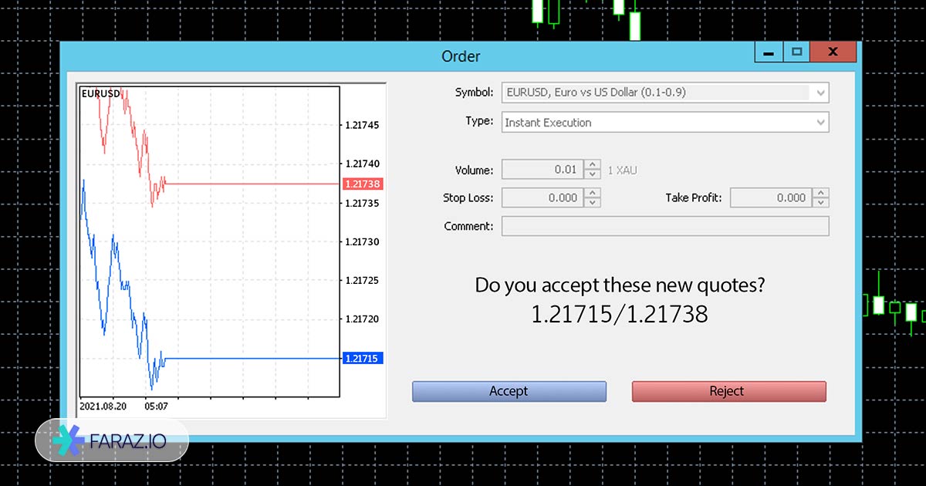Increase Stop Loss with up arrow
Screen dimensions: 926x486
point(592,193)
